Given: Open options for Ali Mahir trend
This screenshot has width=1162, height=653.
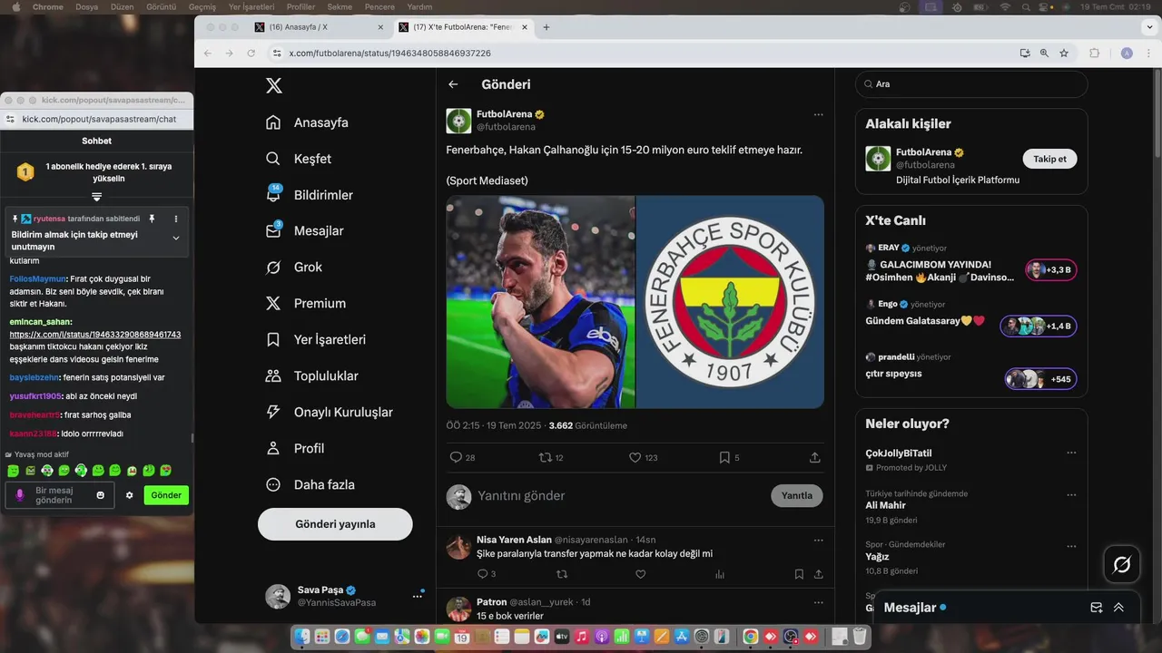Looking at the screenshot, I should coord(1071,494).
